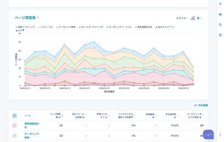The image size is (224, 142).
Task: Click the ソース column header
Action: coord(27,116)
